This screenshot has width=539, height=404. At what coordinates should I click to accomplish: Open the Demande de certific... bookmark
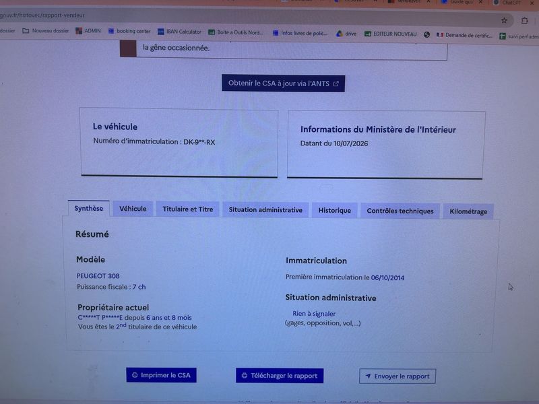pyautogui.click(x=464, y=35)
